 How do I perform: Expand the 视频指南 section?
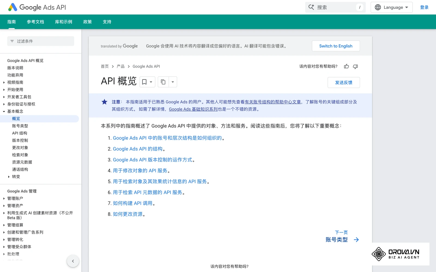[x=4, y=82]
